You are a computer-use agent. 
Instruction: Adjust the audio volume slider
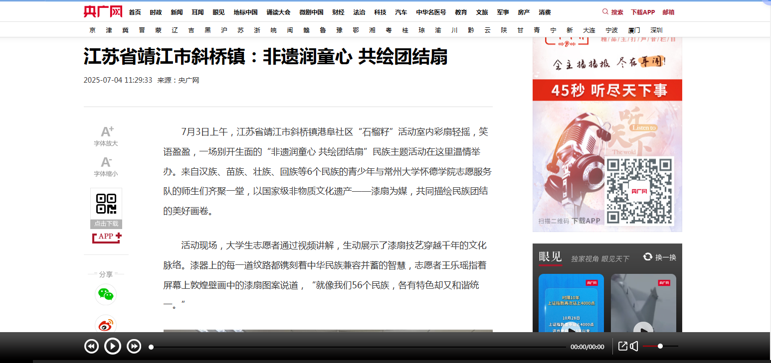tap(660, 346)
